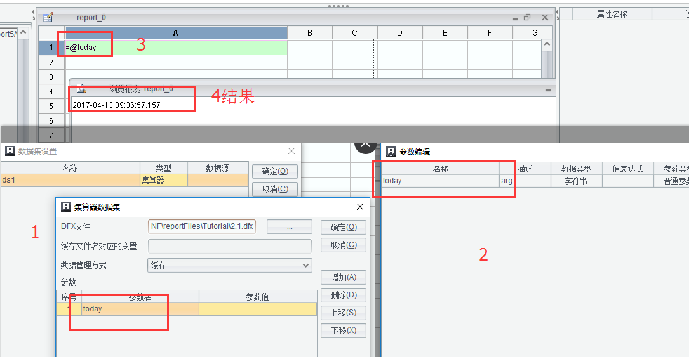Image resolution: width=689 pixels, height=357 pixels.
Task: Open the data management mode dropdown
Action: coord(230,265)
